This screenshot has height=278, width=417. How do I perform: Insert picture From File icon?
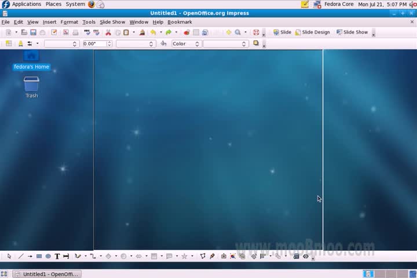pos(233,256)
